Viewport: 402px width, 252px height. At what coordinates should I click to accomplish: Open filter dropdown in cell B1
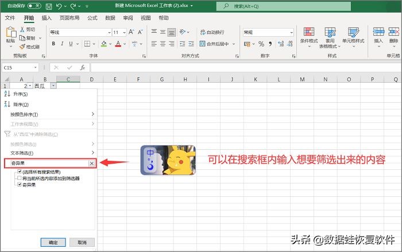point(53,86)
